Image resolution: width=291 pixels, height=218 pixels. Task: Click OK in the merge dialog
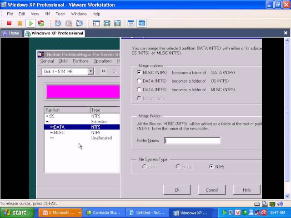[177, 190]
